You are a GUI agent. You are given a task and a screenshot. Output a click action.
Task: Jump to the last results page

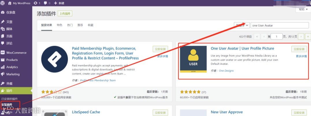[x=308, y=36]
